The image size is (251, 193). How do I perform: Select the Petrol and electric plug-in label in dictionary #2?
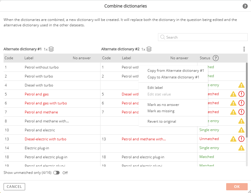click(x=143, y=157)
